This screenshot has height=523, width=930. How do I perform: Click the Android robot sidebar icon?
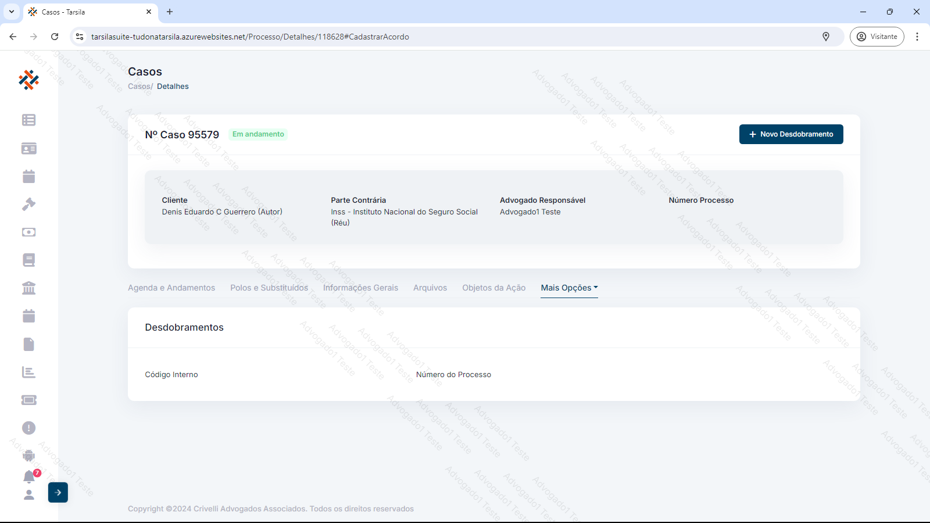click(x=28, y=456)
